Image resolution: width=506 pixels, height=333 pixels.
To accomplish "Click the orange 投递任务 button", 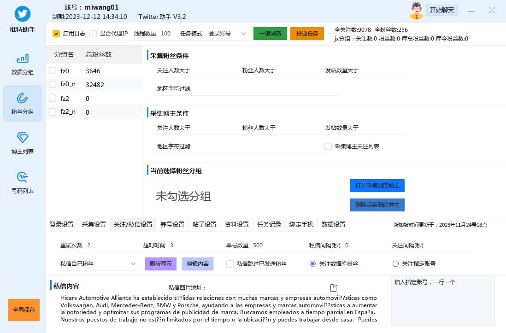I will coord(307,34).
